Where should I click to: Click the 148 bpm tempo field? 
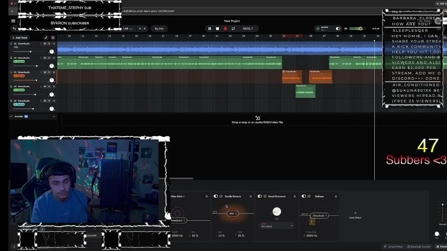point(129,29)
